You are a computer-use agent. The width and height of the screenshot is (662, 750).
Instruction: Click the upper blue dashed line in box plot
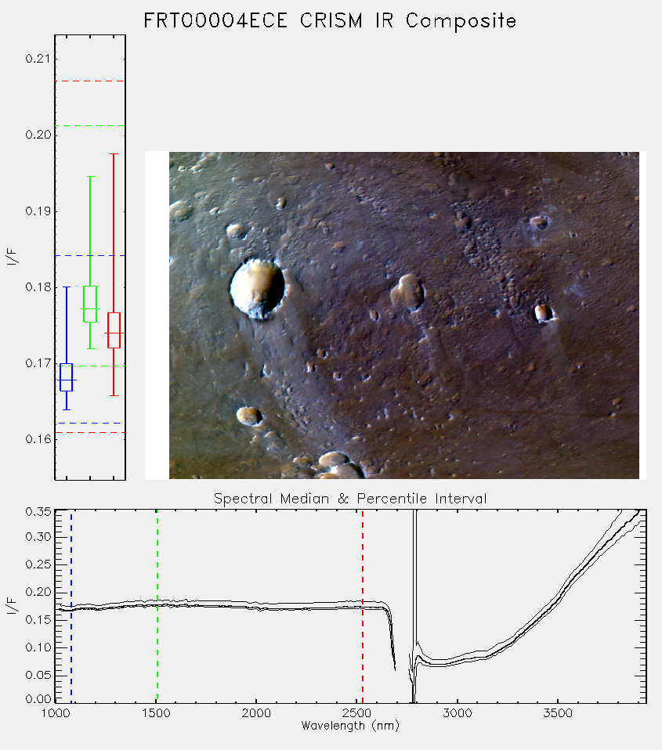click(90, 256)
